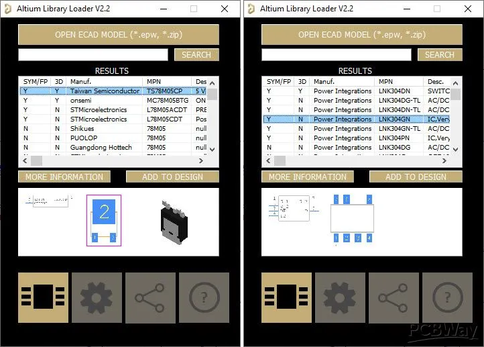Click the 3D column header in right window
Screen dimensions: 484x347
302,82
